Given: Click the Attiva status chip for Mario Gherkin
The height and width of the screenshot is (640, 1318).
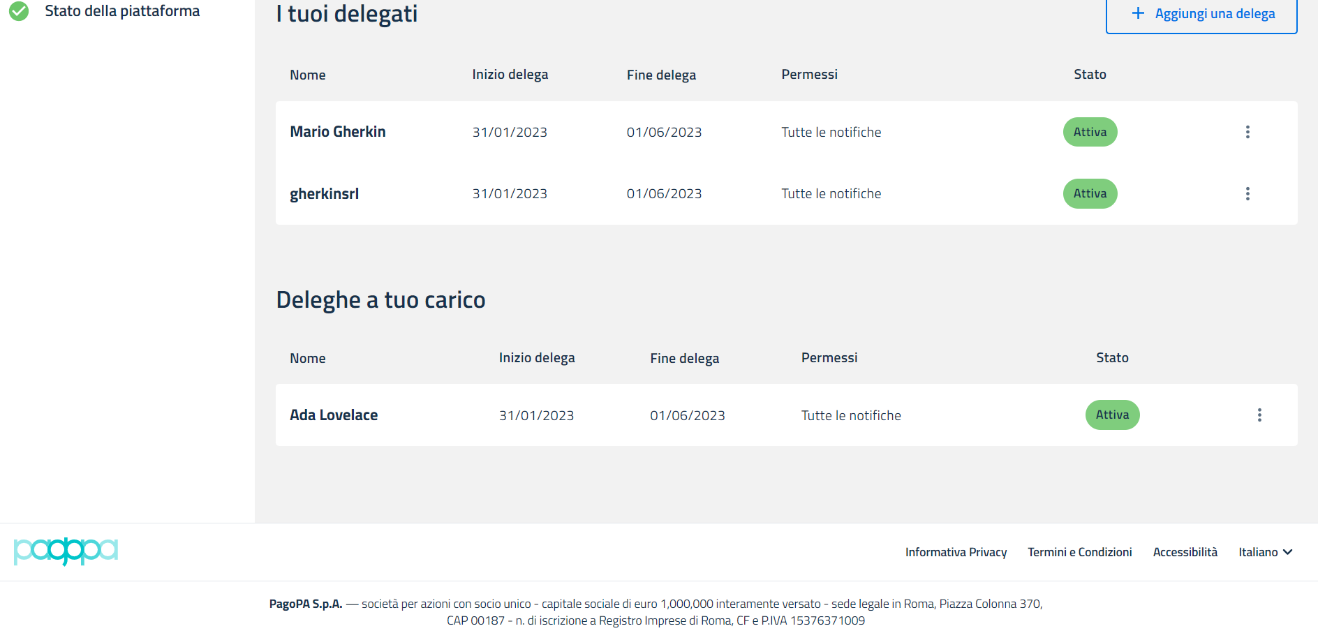Looking at the screenshot, I should [1090, 132].
